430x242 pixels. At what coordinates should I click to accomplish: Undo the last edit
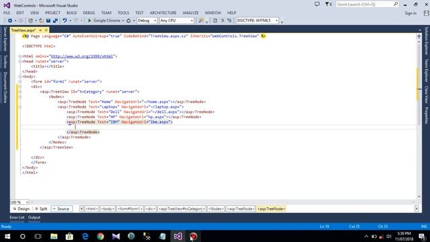64,21
